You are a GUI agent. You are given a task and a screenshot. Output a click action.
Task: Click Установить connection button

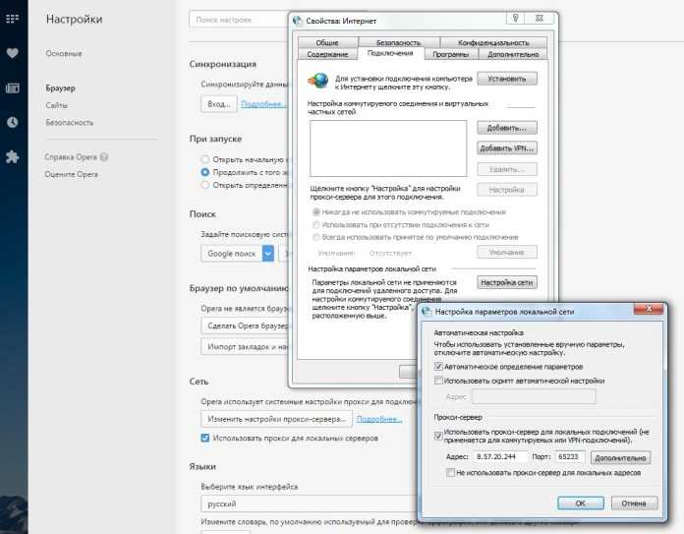pyautogui.click(x=507, y=79)
